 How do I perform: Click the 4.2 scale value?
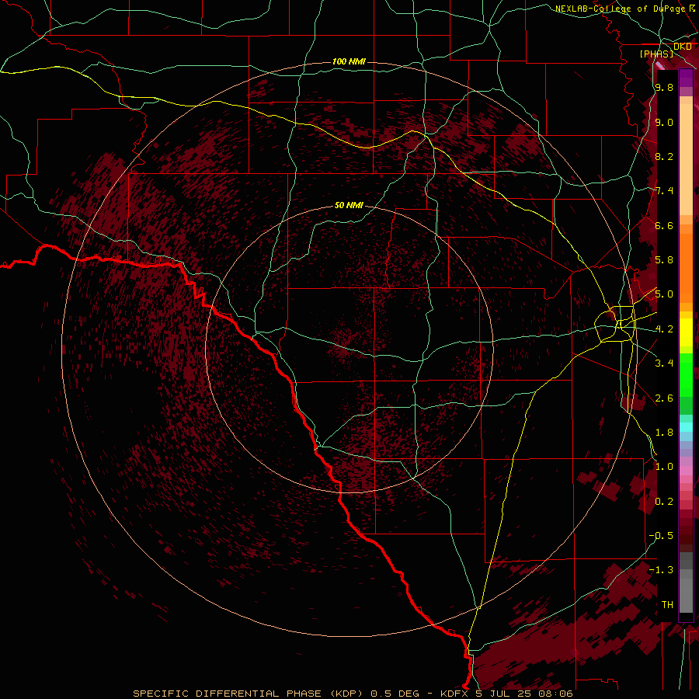(x=664, y=329)
